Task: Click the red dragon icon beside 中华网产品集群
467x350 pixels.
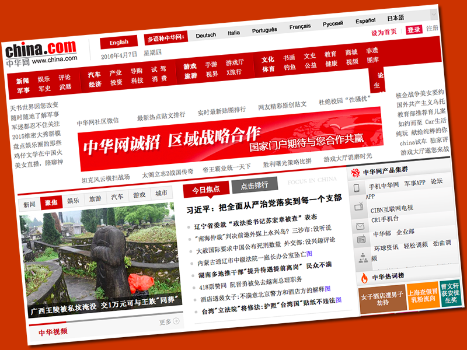Action: [x=356, y=173]
